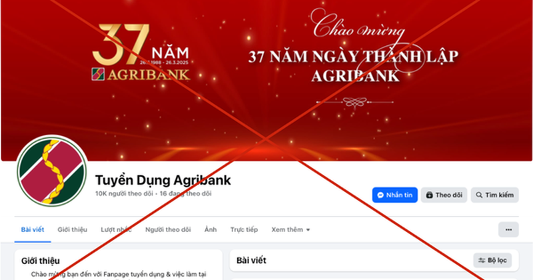Click the follow icon on Theo dõi
The height and width of the screenshot is (280, 533).
429,195
